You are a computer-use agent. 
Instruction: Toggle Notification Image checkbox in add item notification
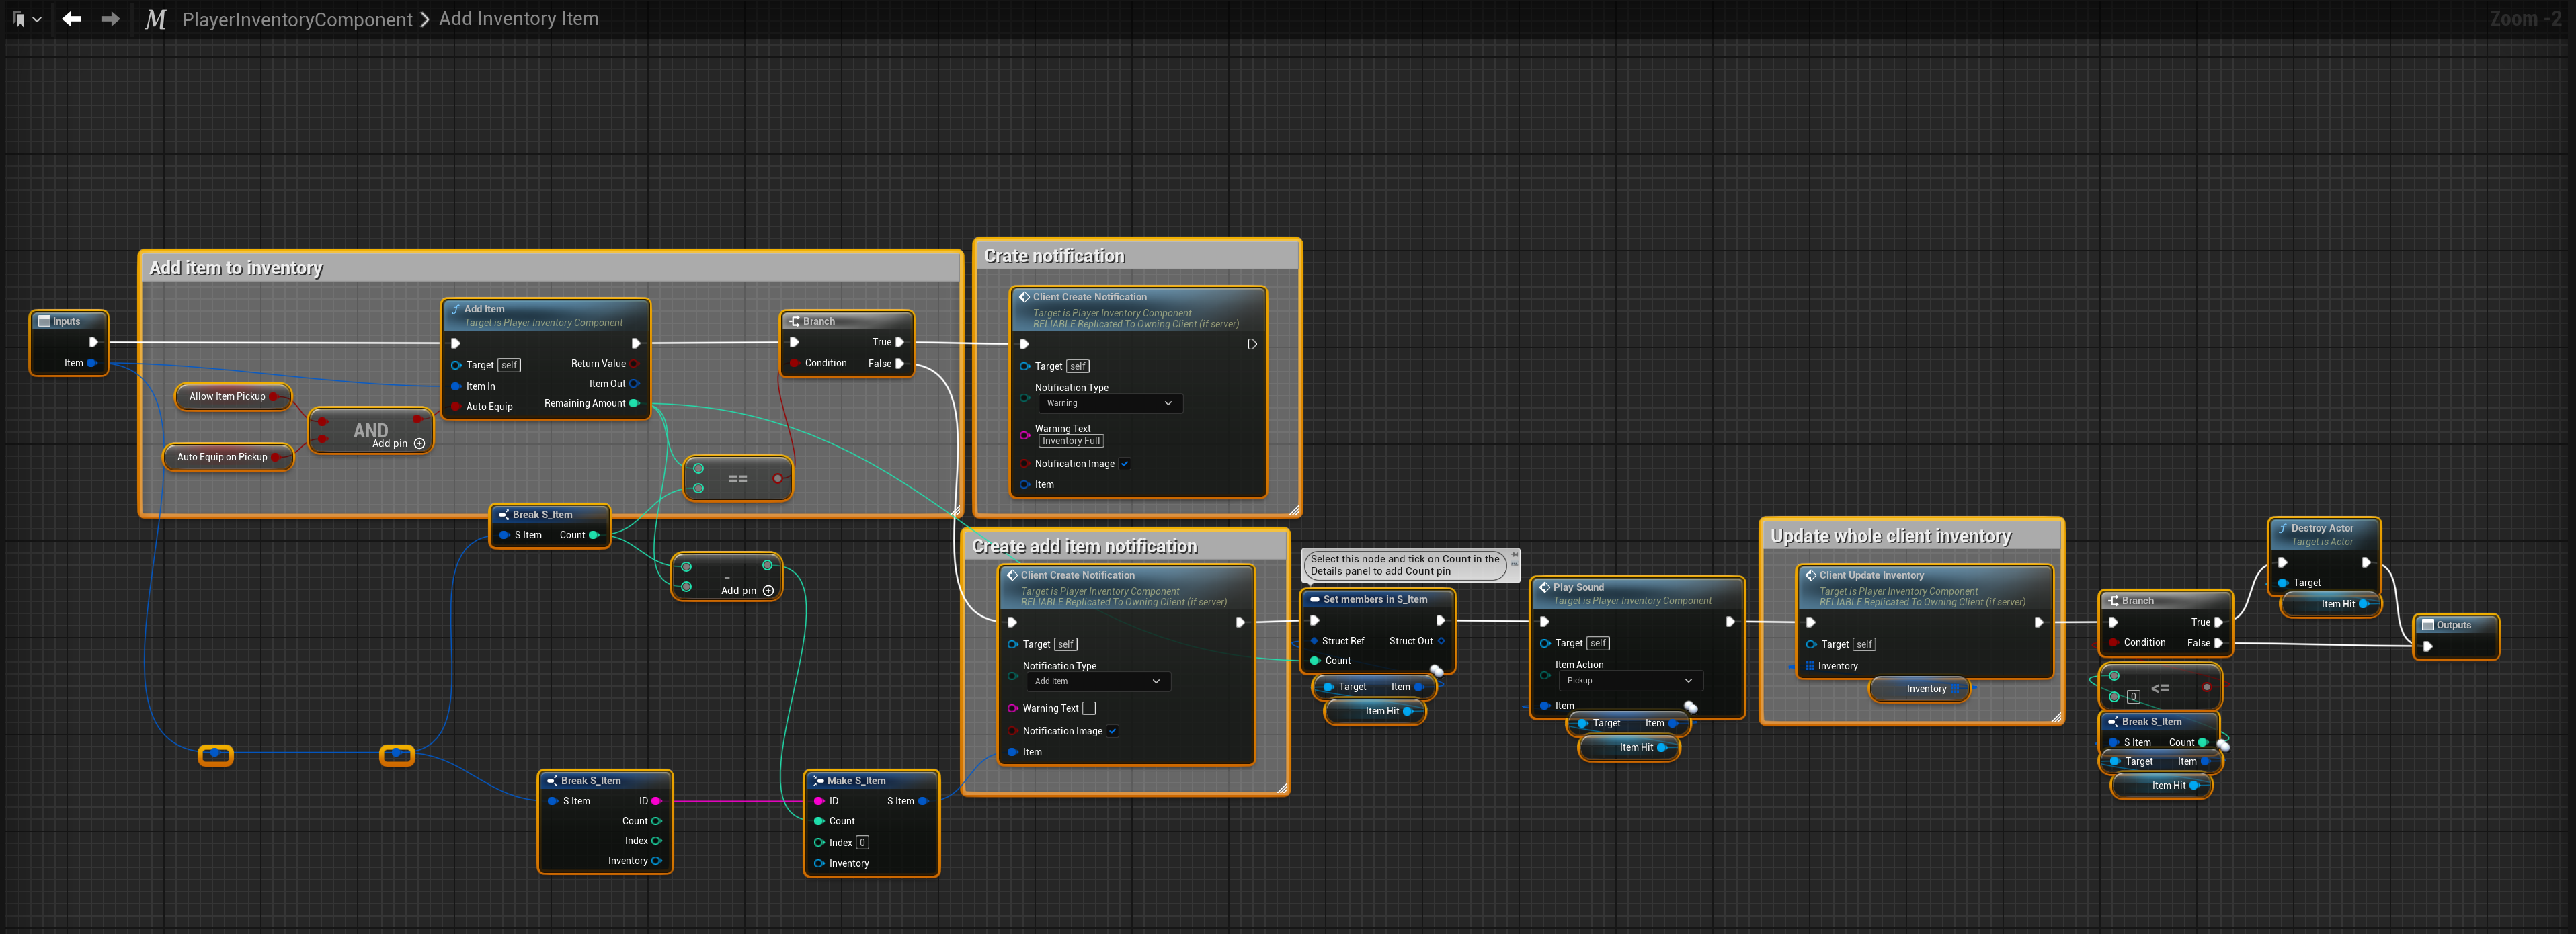(1113, 731)
